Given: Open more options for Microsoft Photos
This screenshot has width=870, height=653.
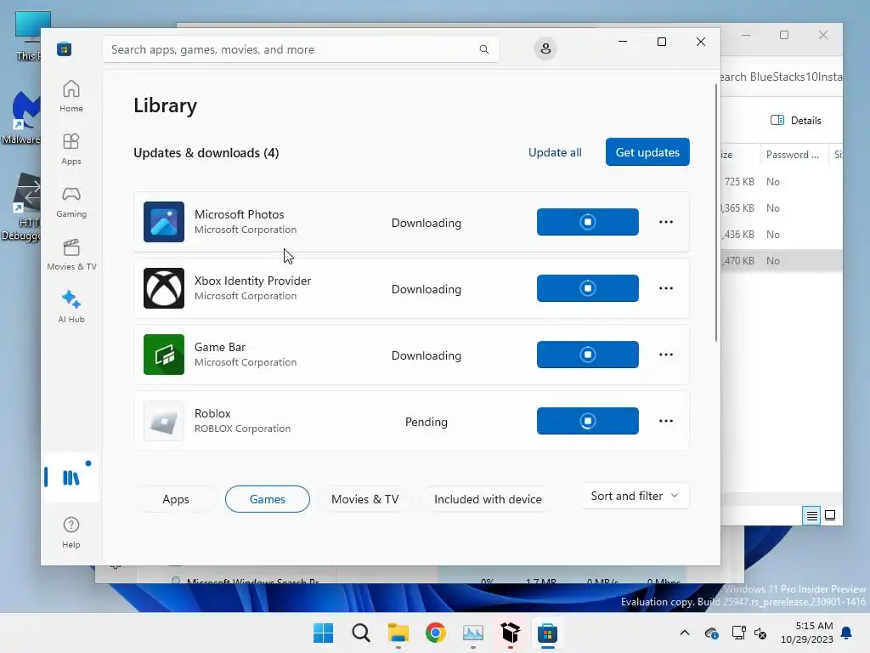Looking at the screenshot, I should 666,222.
